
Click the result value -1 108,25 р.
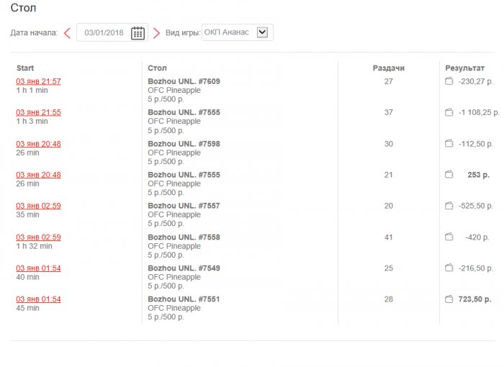pos(479,112)
